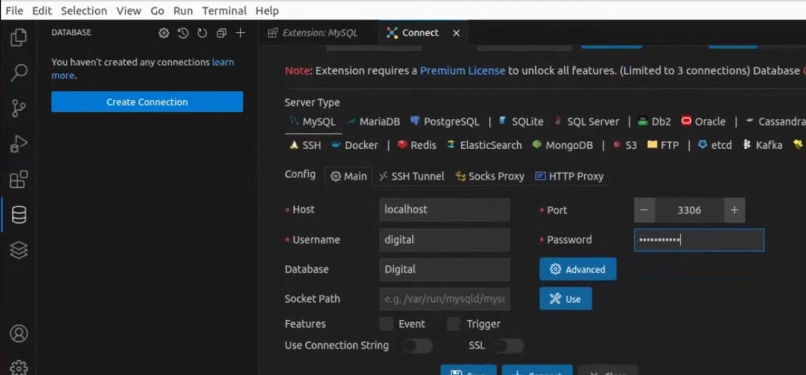This screenshot has width=806, height=375.
Task: Open the View menu
Action: click(128, 10)
